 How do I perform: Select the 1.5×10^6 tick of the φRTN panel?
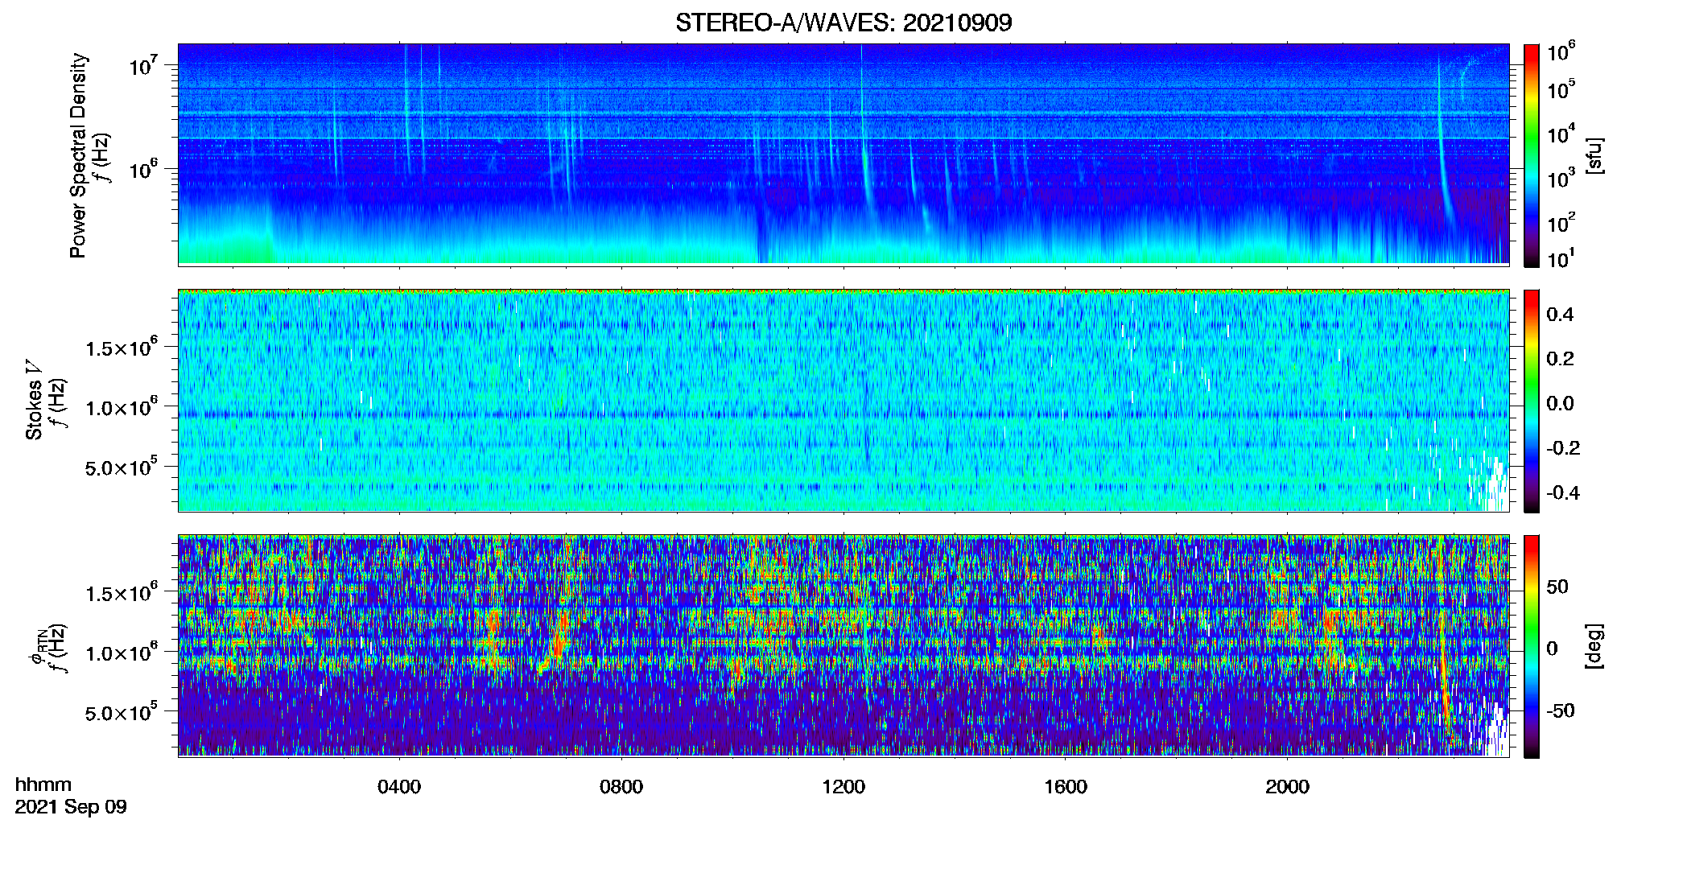coord(122,592)
